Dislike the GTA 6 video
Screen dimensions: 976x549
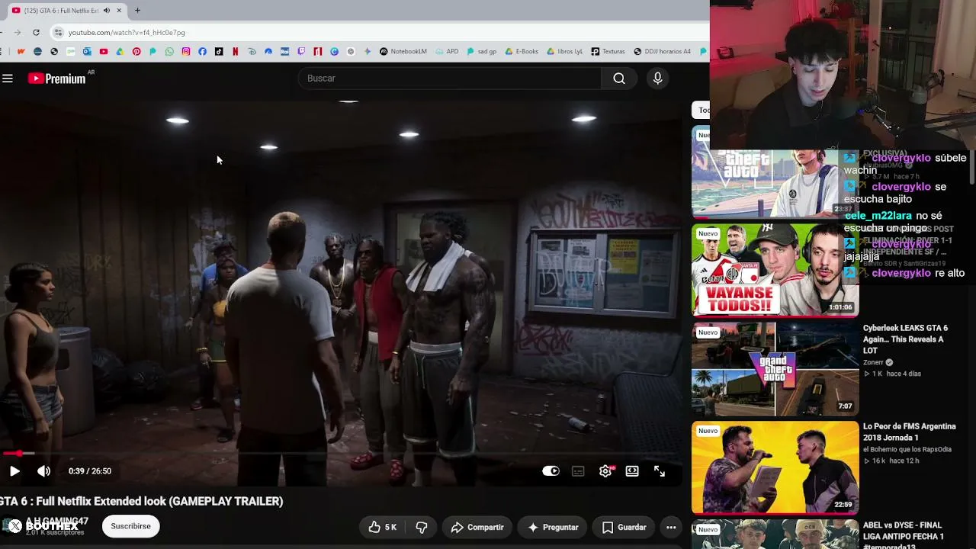pos(421,527)
